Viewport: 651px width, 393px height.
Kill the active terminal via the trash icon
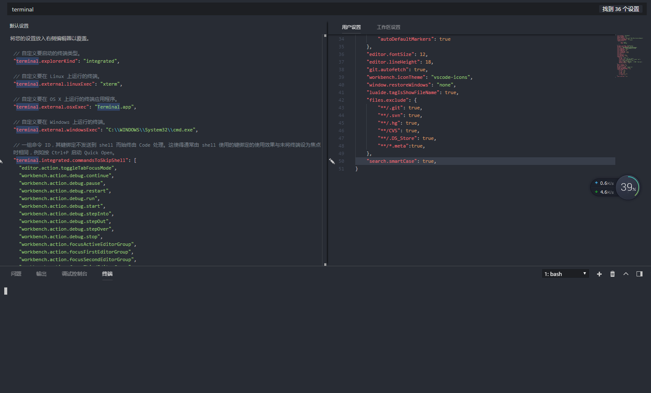pos(612,274)
